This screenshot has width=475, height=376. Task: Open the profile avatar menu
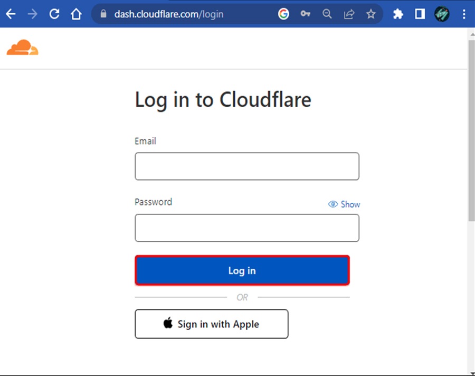[x=442, y=14]
